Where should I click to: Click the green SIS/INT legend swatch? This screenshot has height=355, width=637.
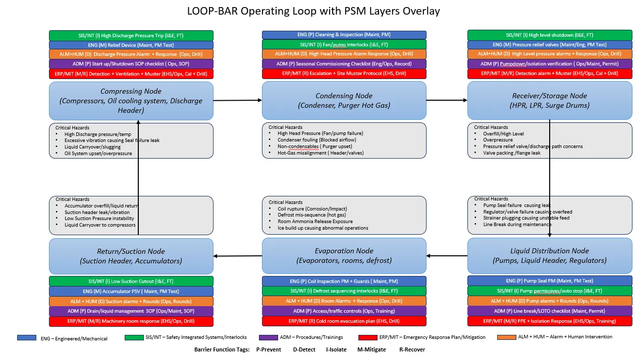click(134, 338)
